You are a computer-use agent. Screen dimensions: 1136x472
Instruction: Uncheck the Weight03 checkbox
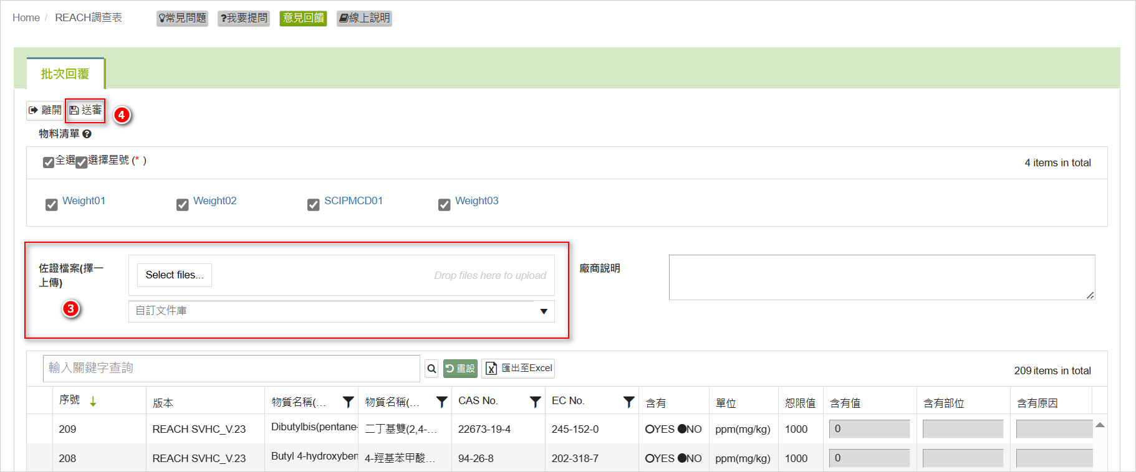(445, 205)
